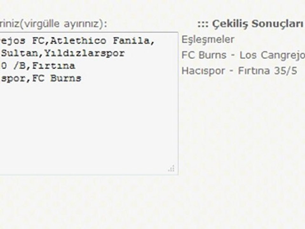This screenshot has height=229, width=305.
Task: Click the '0 /B' text in textarea
Action: click(13, 66)
